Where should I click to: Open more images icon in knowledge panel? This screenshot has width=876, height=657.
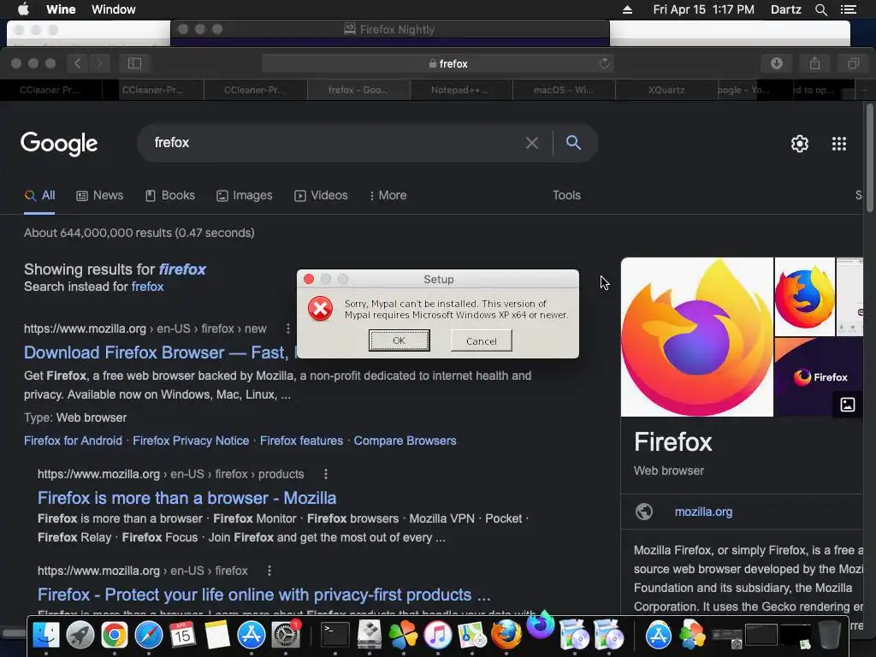pos(848,405)
